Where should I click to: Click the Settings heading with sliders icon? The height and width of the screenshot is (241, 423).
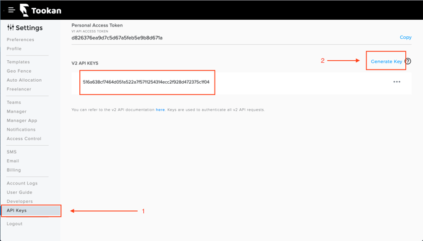(x=25, y=28)
